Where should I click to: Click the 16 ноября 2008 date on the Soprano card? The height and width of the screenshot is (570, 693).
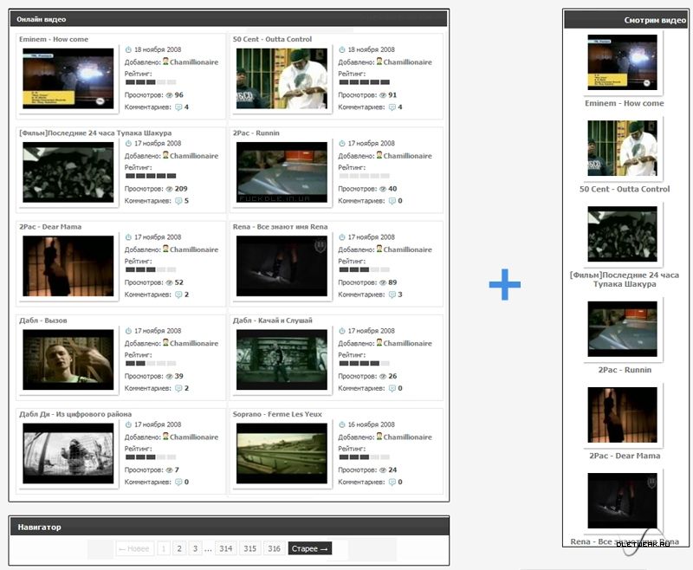(x=372, y=424)
